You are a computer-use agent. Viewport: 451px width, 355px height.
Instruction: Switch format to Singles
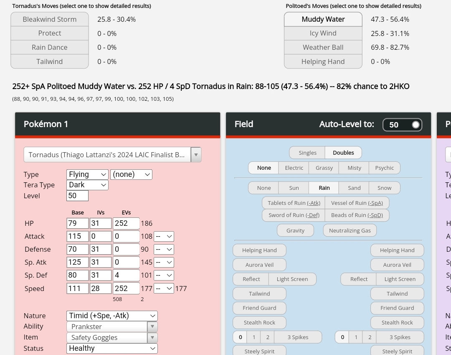[x=307, y=153]
